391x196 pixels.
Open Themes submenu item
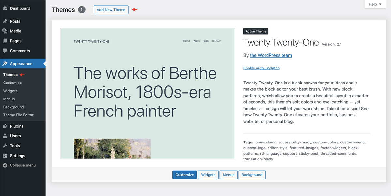[10, 75]
